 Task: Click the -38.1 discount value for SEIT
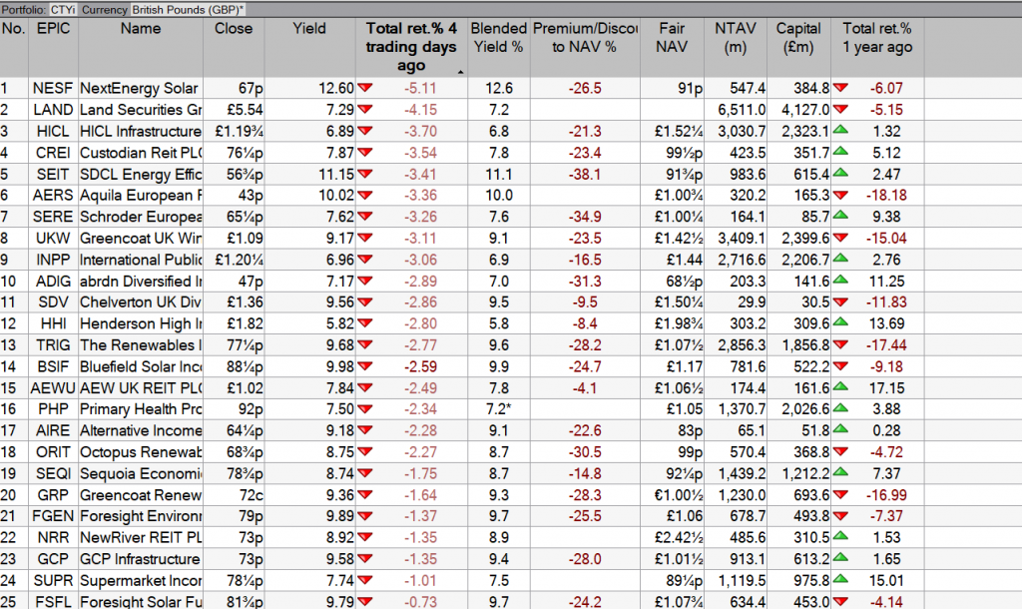coord(585,174)
